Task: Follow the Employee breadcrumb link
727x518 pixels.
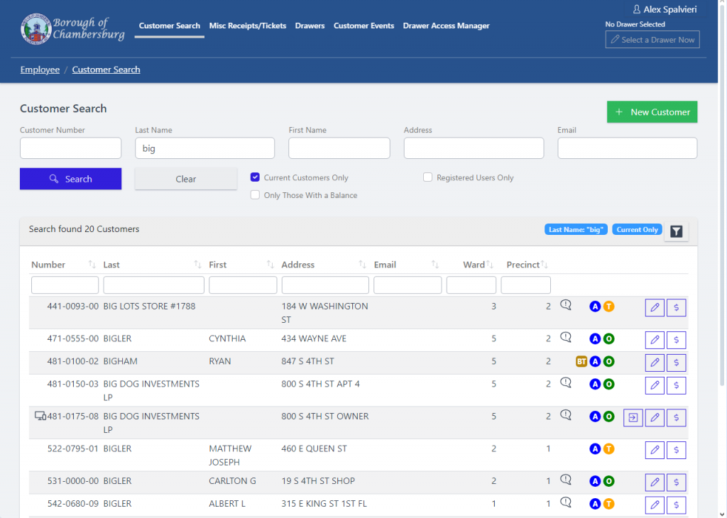Action: point(40,69)
